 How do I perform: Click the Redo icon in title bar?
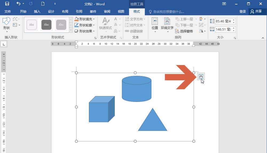[x=31, y=4]
